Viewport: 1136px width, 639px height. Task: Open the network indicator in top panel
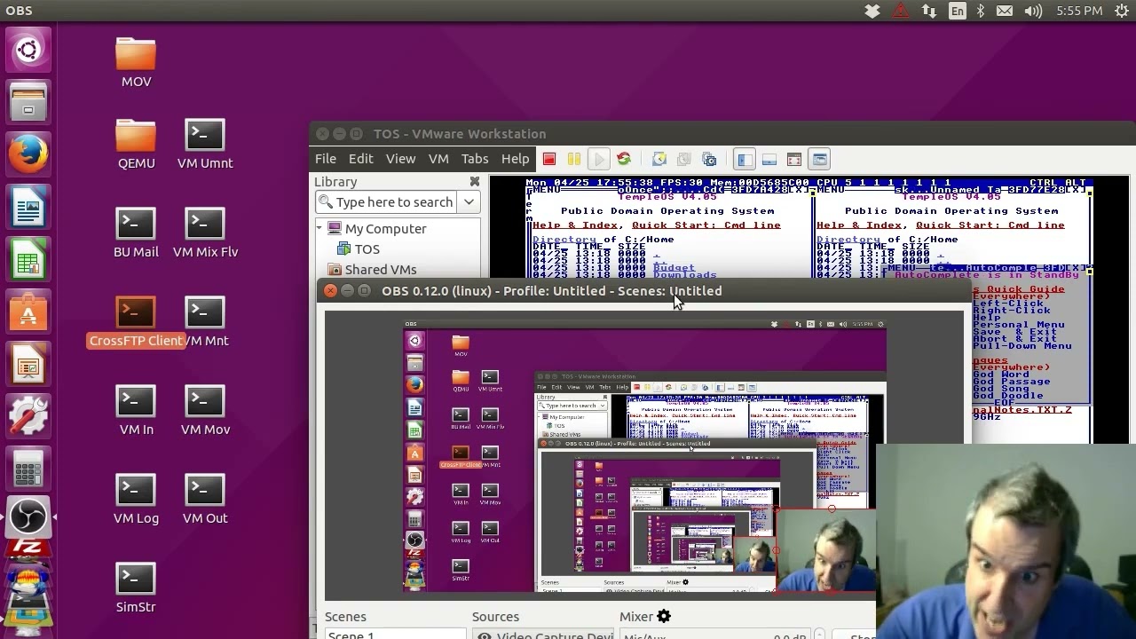pos(929,11)
